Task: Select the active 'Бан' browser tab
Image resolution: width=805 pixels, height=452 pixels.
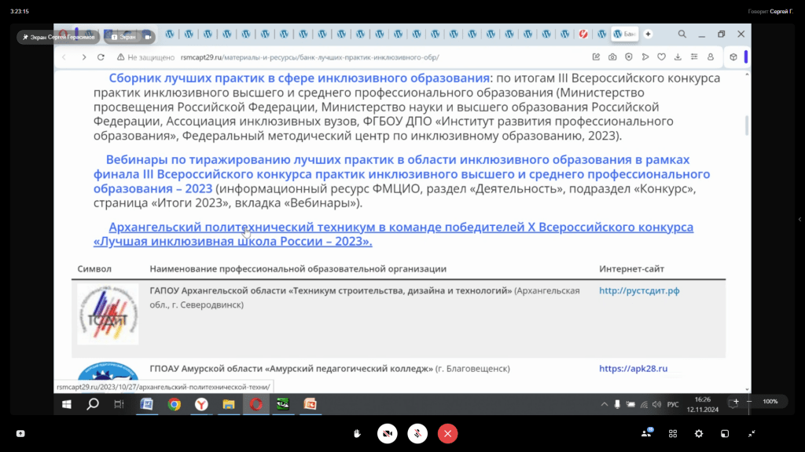Action: 624,34
